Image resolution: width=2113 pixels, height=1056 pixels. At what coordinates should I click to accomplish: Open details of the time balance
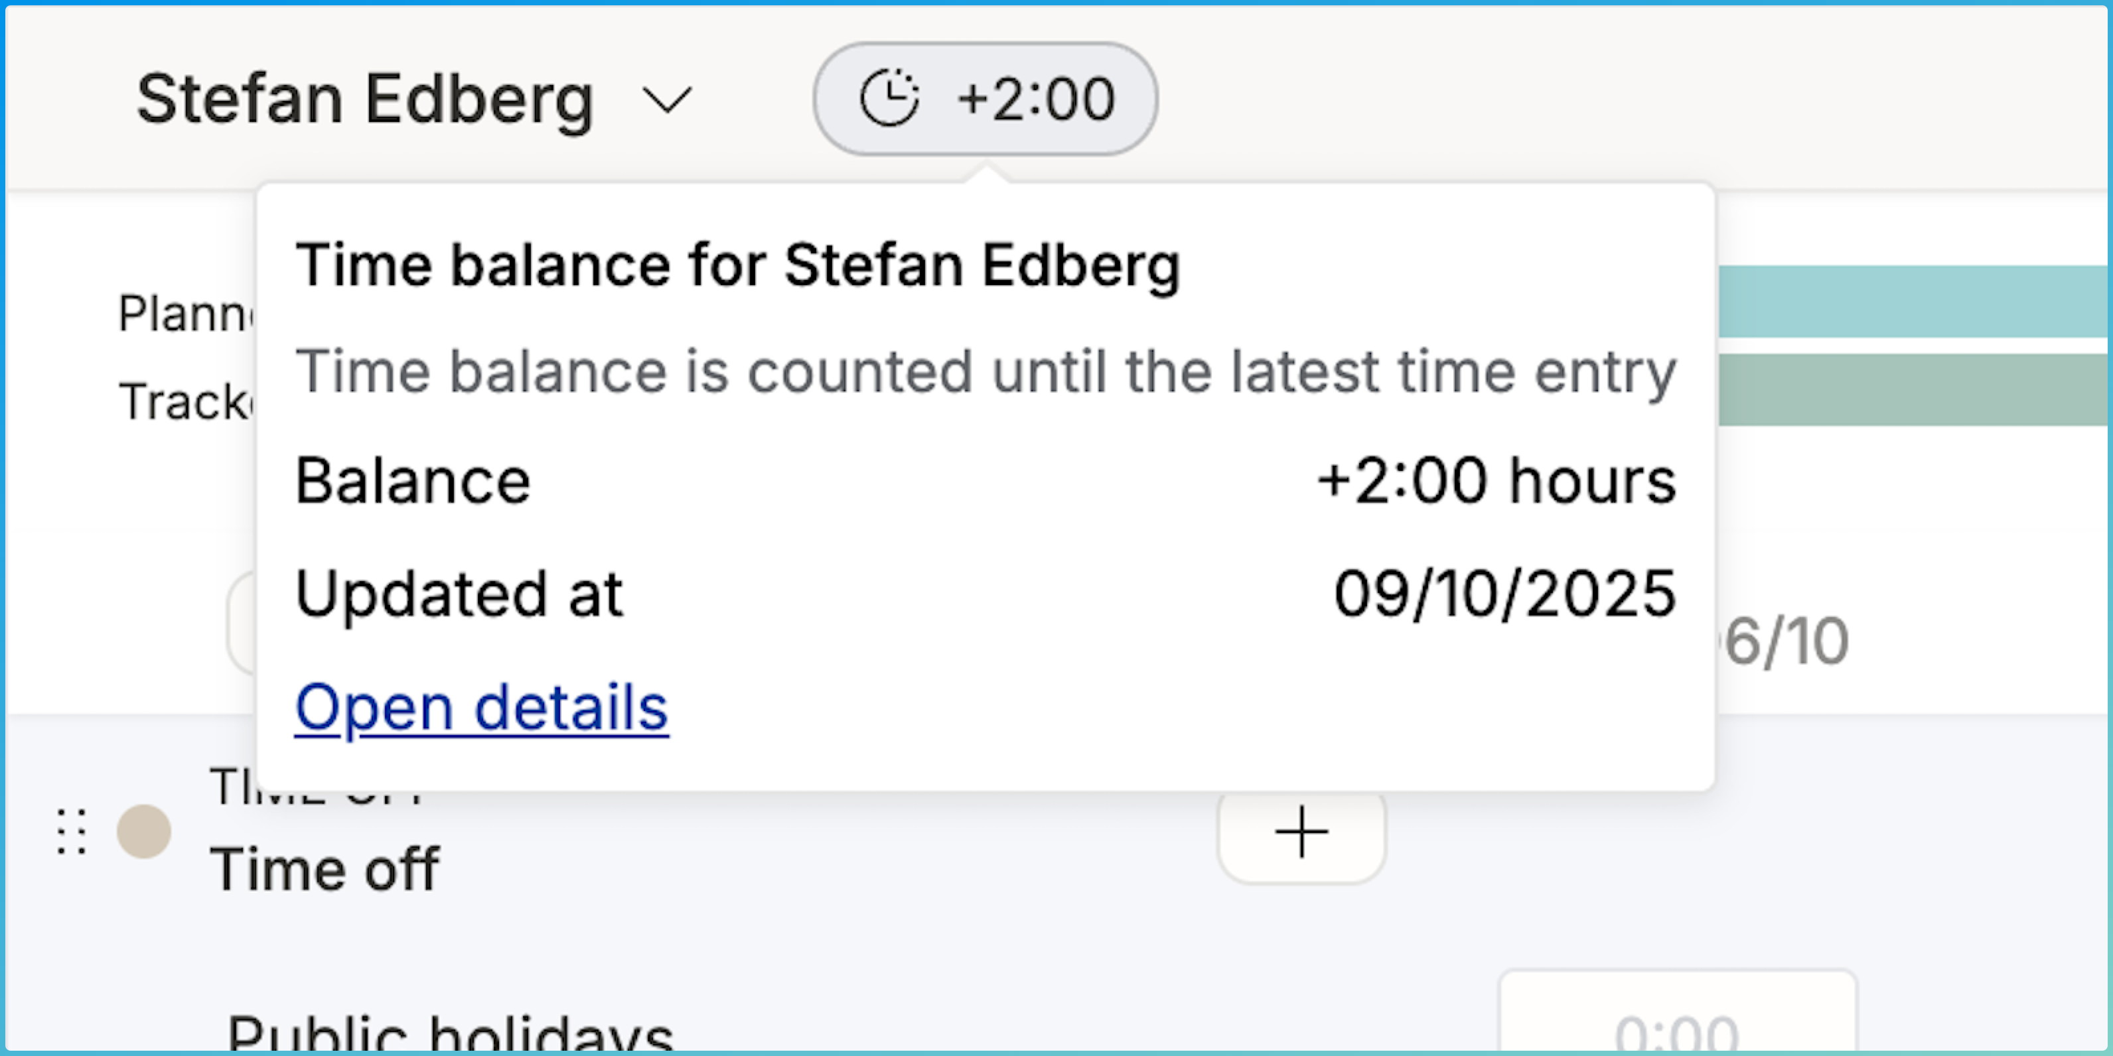point(482,708)
